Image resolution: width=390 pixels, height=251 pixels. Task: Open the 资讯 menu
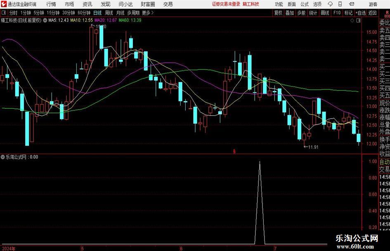click(x=87, y=4)
